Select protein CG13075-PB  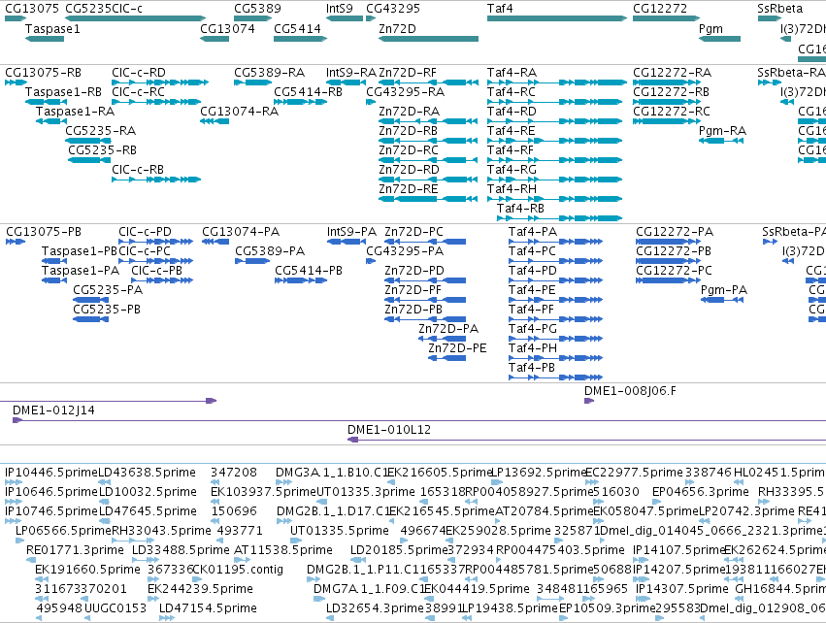16,242
